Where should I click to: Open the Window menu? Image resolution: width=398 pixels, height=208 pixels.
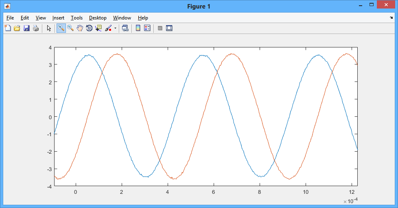tap(122, 18)
